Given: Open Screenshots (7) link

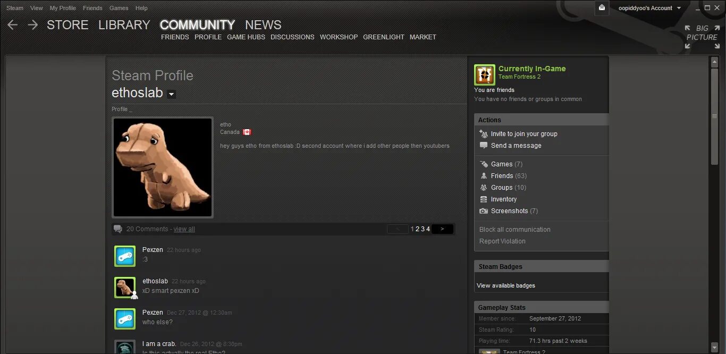Looking at the screenshot, I should pyautogui.click(x=514, y=211).
